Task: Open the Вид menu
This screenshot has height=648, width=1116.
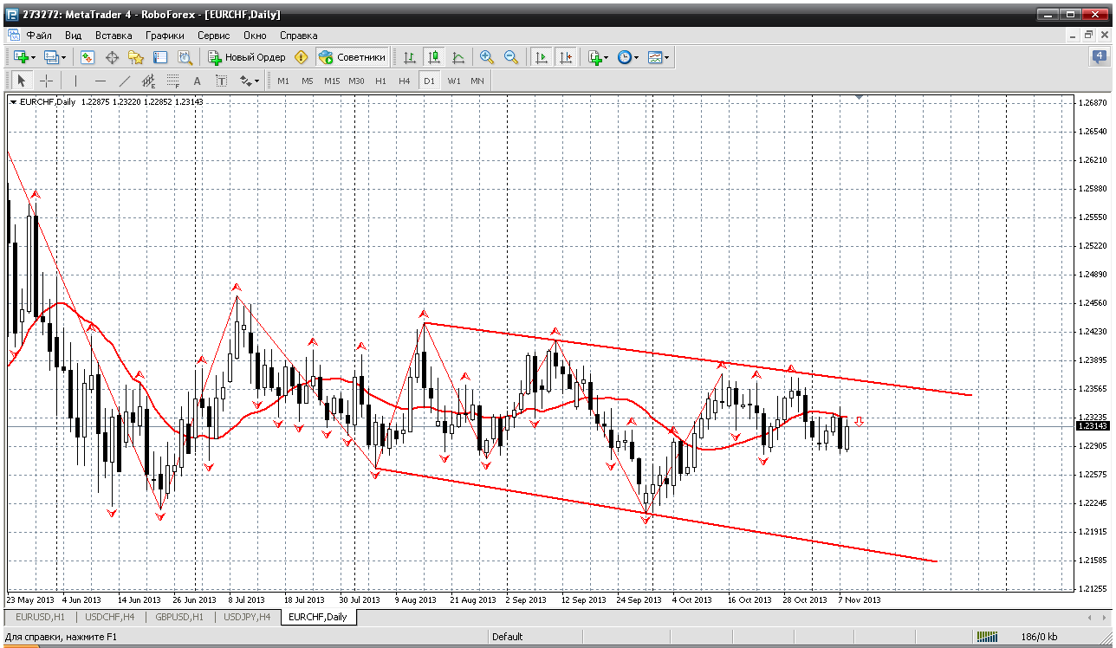Action: tap(74, 36)
